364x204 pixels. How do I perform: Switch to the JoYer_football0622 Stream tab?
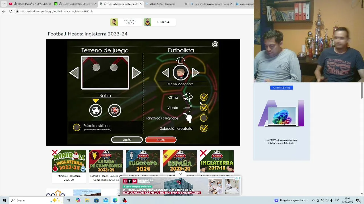tap(76, 4)
